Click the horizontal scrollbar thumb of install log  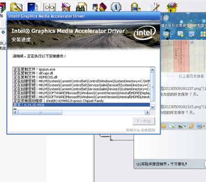point(40,112)
